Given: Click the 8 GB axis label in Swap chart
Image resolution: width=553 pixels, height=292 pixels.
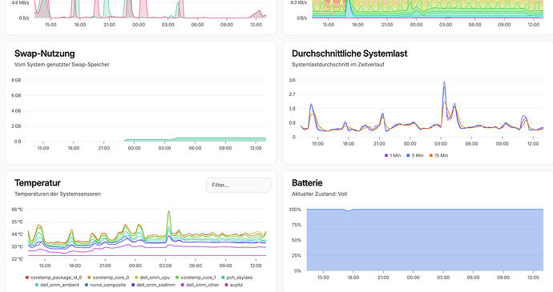Looking at the screenshot, I should (x=16, y=80).
